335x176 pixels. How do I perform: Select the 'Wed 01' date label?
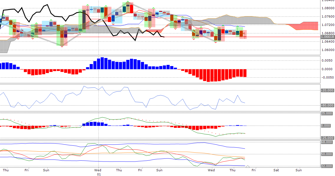click(98, 172)
